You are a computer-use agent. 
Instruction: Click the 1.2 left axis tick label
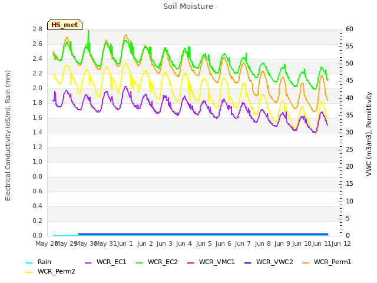(x=37, y=147)
